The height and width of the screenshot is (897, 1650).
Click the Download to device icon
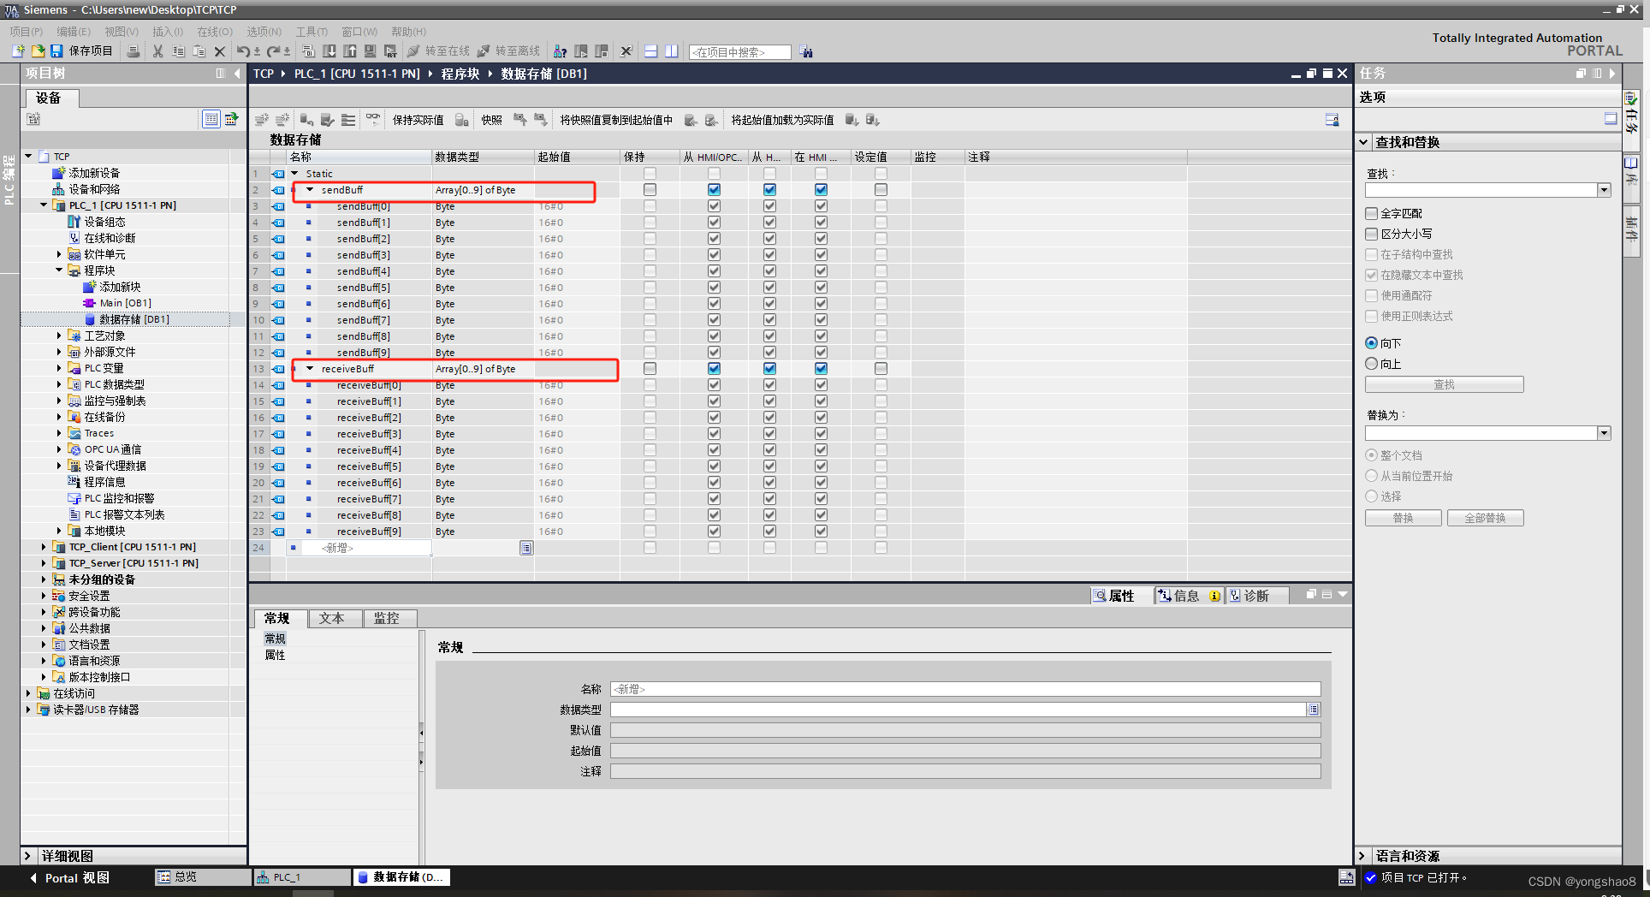329,51
